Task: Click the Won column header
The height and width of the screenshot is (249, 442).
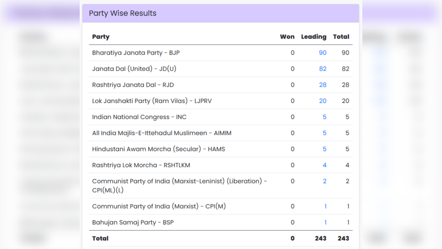Action: tap(287, 37)
